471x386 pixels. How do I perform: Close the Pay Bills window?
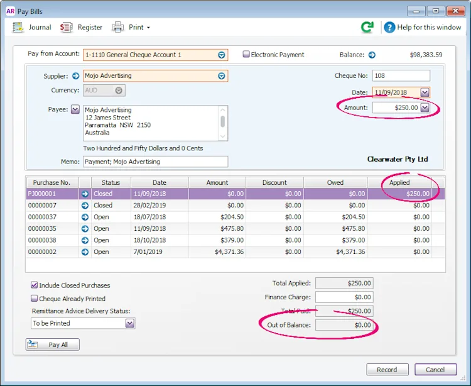(456, 11)
